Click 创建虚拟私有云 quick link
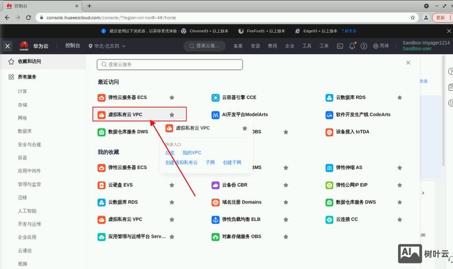Image resolution: width=453 pixels, height=269 pixels. tap(182, 162)
